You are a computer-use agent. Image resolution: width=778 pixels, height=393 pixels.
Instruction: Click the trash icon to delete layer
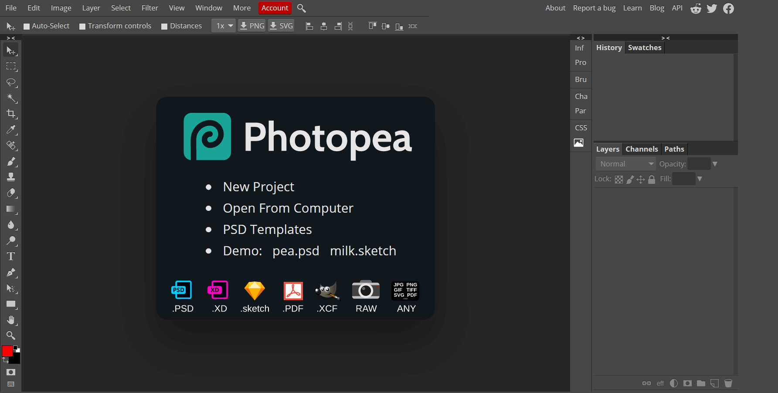pyautogui.click(x=728, y=383)
